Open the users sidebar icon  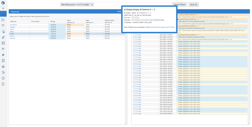pos(3,49)
